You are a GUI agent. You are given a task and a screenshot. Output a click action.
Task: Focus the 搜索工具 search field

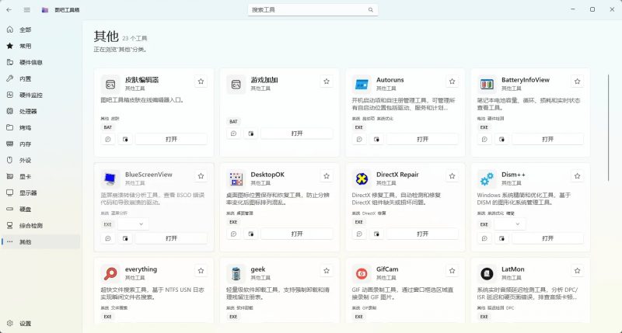313,10
